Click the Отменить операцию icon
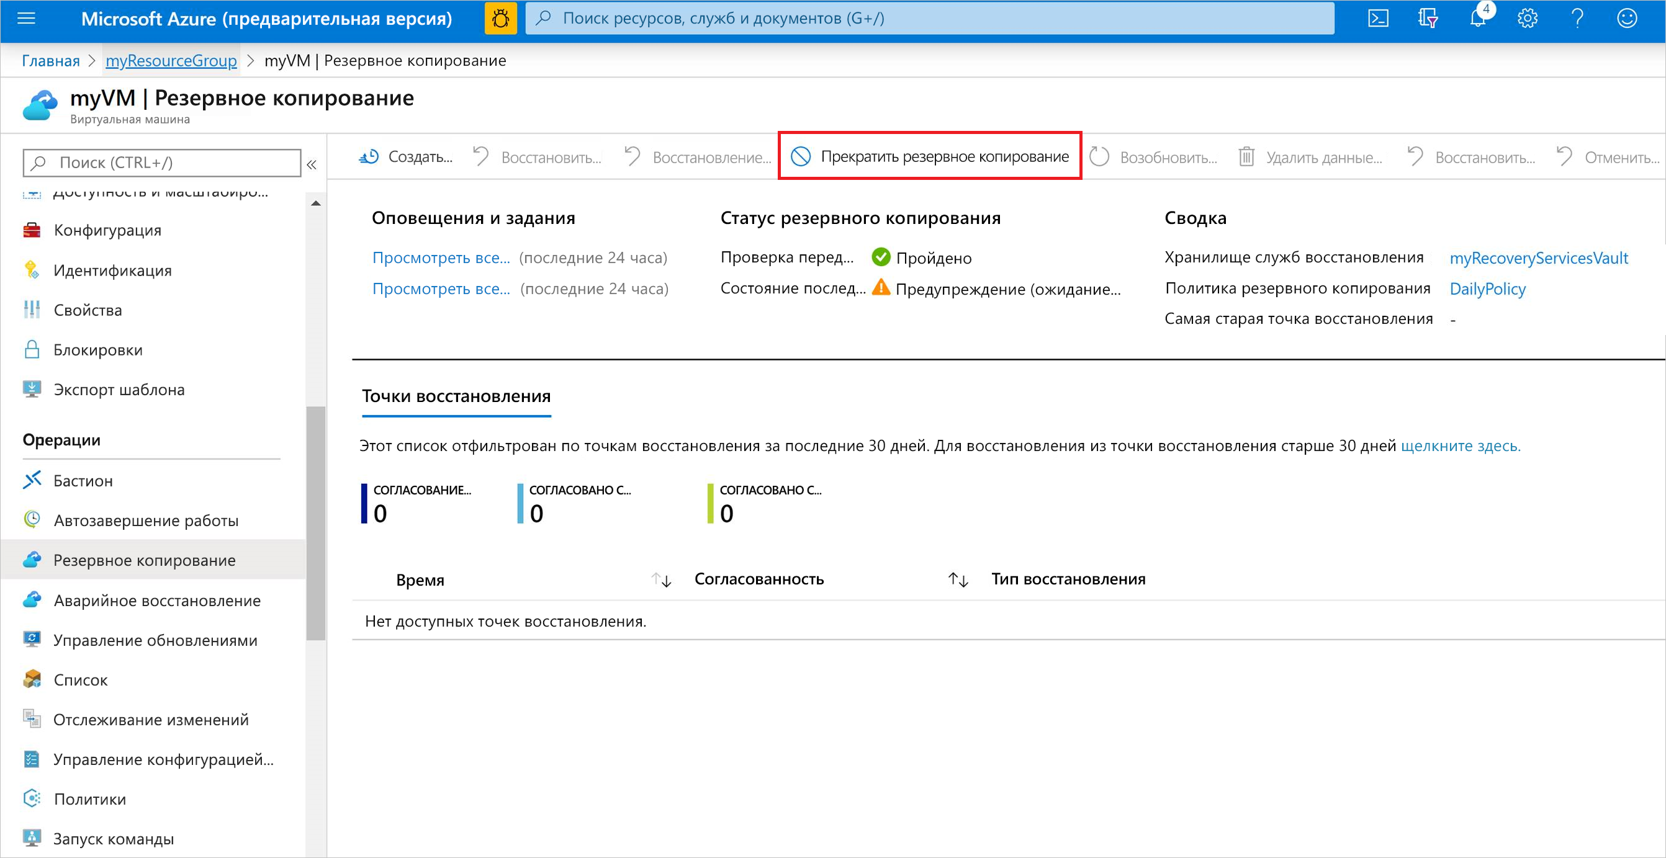 (x=1565, y=158)
